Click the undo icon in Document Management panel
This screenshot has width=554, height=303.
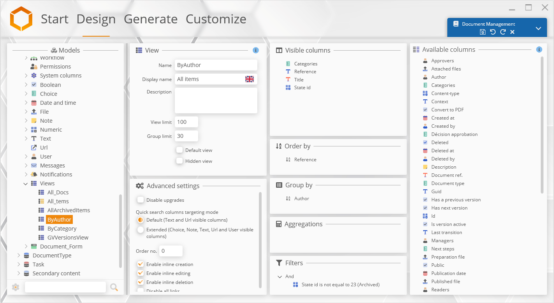[x=493, y=32]
